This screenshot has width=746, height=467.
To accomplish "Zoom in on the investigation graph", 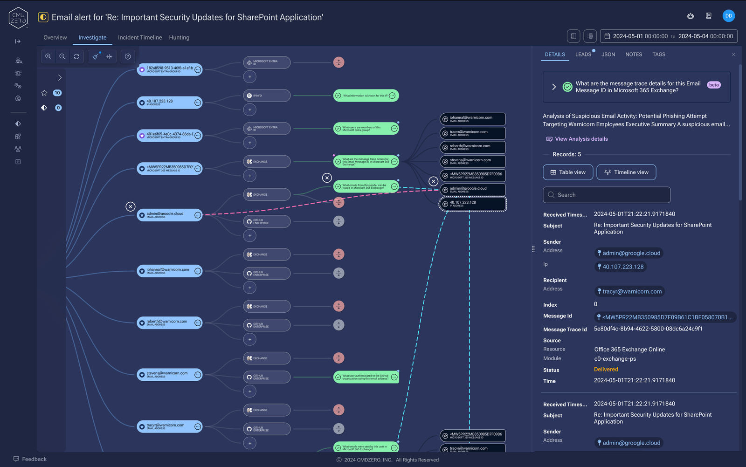I will [x=48, y=56].
